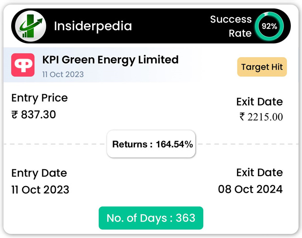Viewport: 302px width, 238px height.
Task: Select the Entry Price label
Action: [x=39, y=98]
